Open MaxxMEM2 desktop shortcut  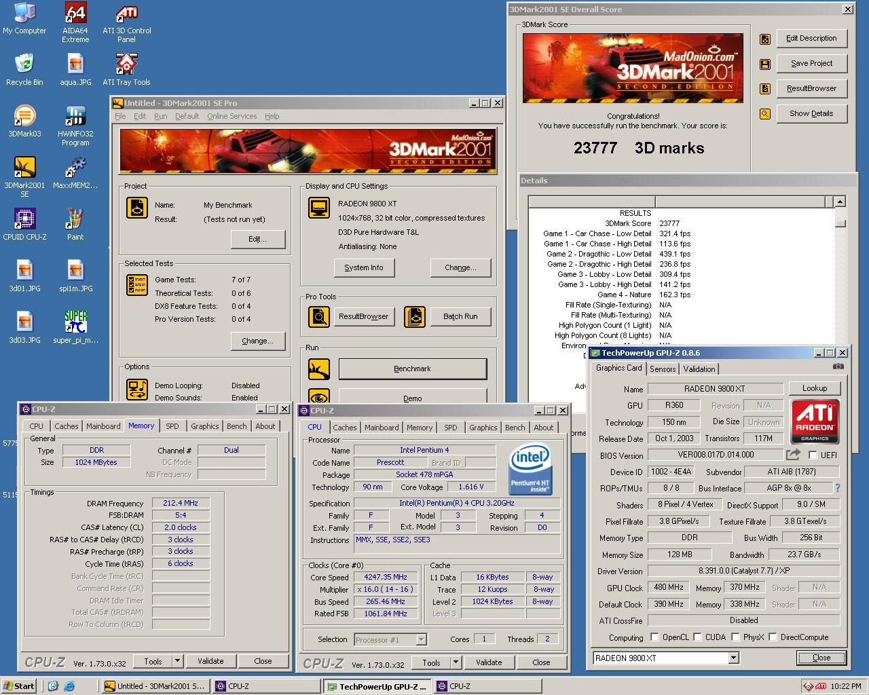(x=75, y=173)
